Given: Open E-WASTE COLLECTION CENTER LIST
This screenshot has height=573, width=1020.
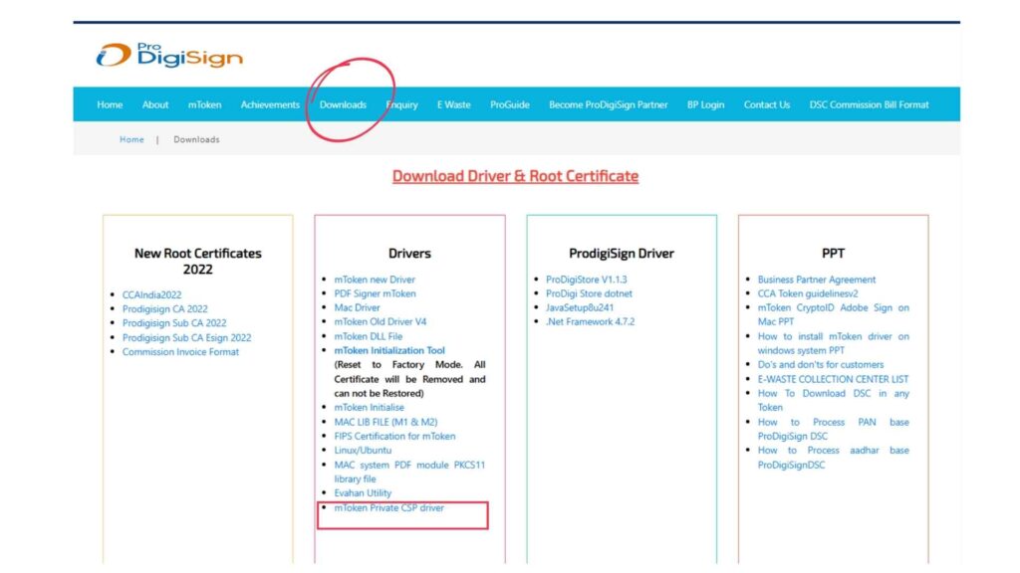Looking at the screenshot, I should point(834,379).
